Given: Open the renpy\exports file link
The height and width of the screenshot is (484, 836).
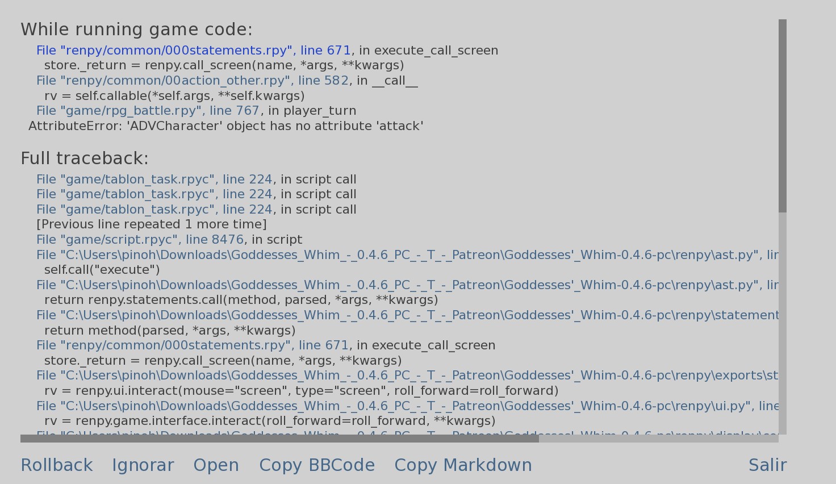Looking at the screenshot, I should (407, 375).
